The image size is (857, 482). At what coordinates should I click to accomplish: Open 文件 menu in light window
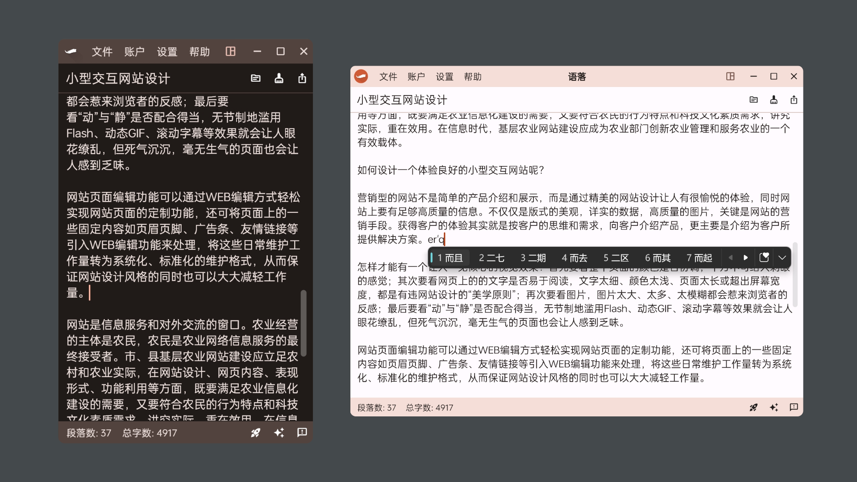tap(388, 77)
